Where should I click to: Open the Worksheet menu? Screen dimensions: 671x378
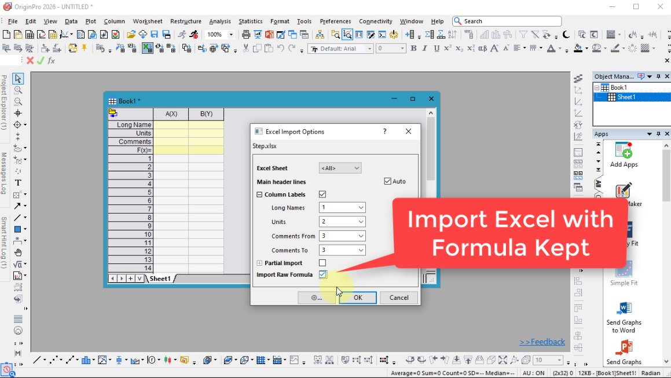(x=147, y=21)
